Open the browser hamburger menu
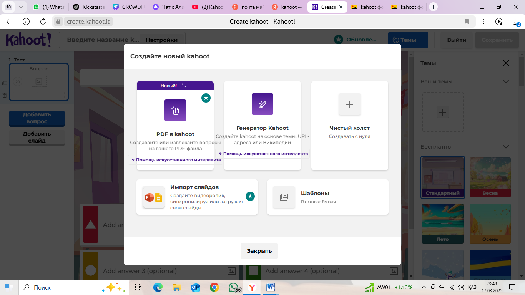 (465, 7)
